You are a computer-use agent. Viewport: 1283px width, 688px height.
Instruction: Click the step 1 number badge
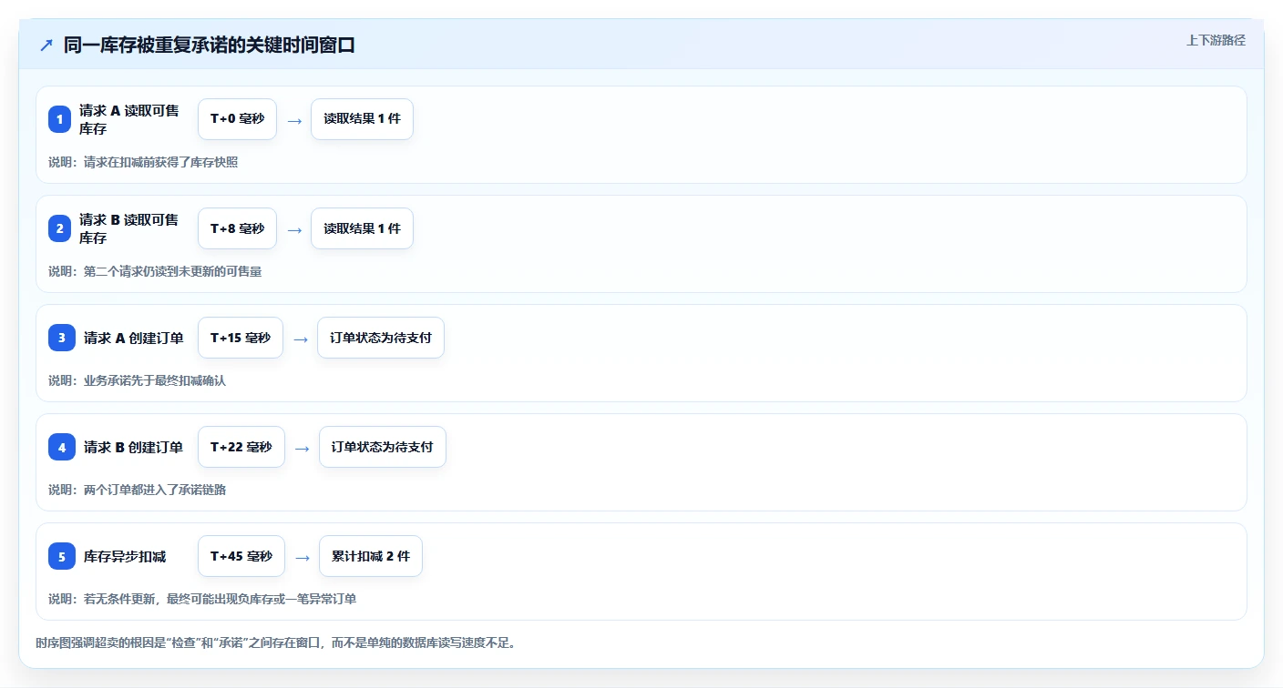pos(60,119)
